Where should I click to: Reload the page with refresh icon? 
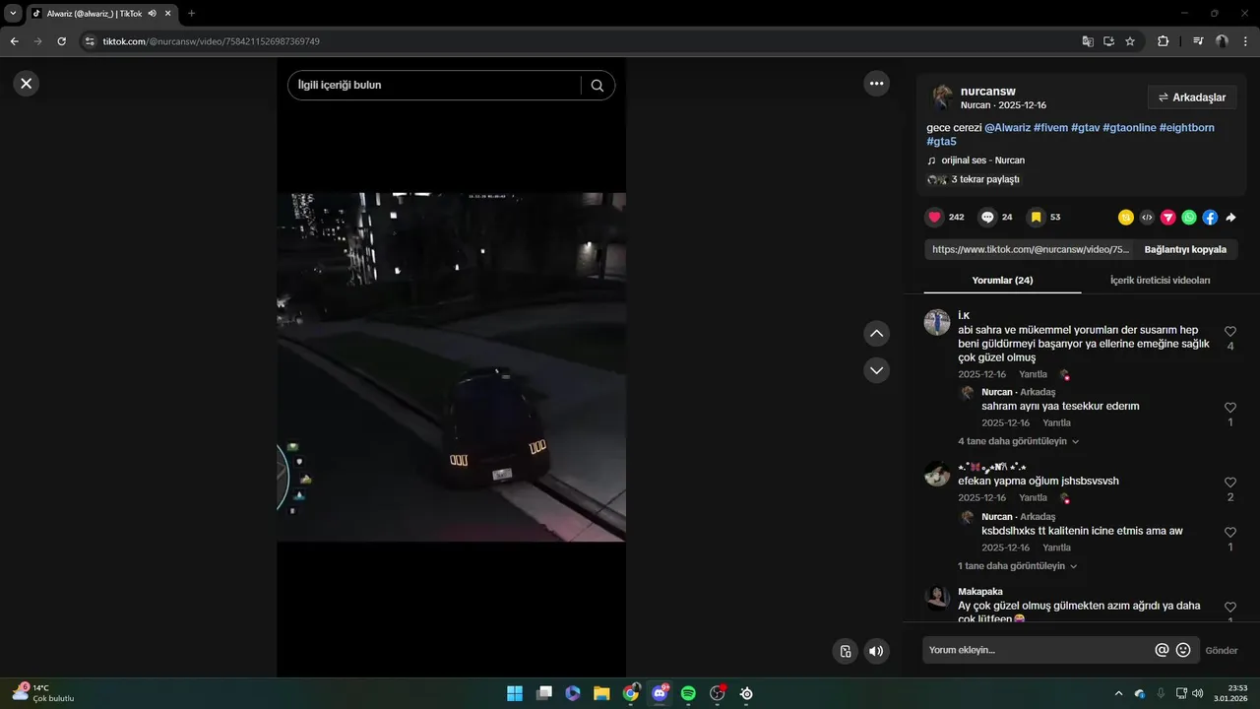click(x=61, y=41)
